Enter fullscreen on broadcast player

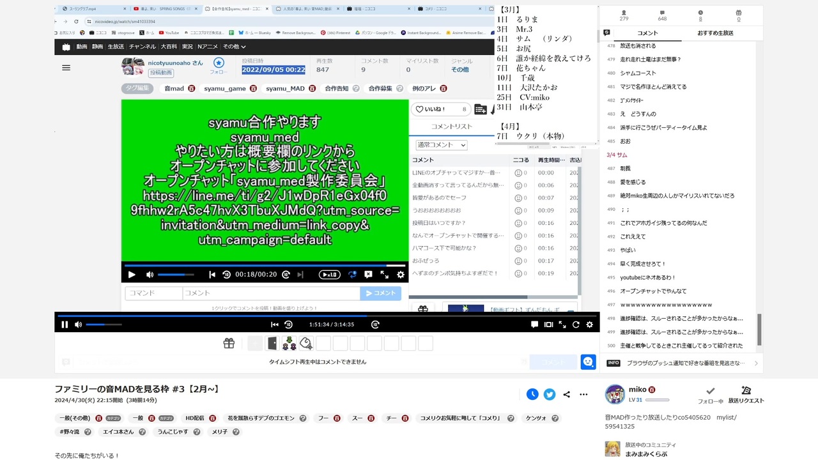[562, 325]
